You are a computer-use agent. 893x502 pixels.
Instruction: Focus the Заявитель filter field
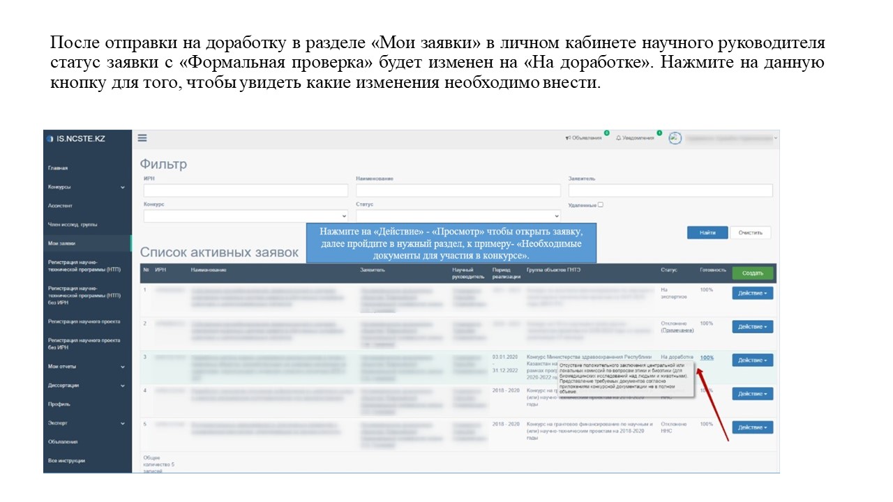670,190
